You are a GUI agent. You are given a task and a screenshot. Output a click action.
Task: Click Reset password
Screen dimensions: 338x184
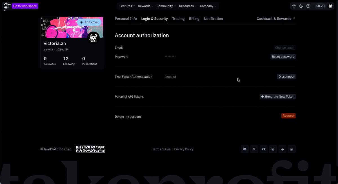(x=283, y=57)
